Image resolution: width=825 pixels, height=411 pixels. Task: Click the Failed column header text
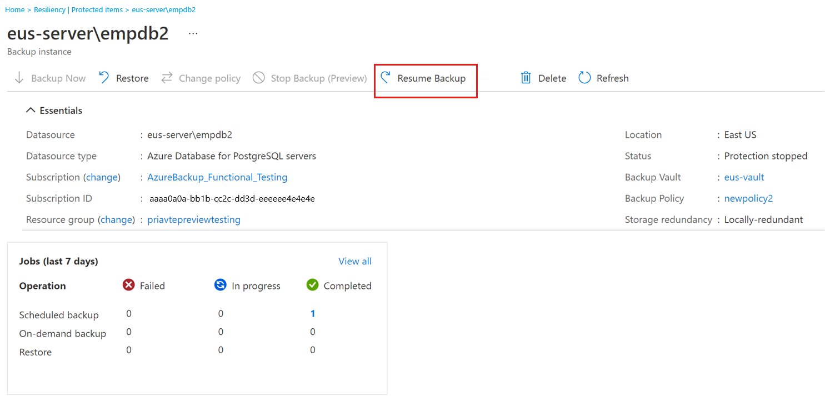click(152, 286)
